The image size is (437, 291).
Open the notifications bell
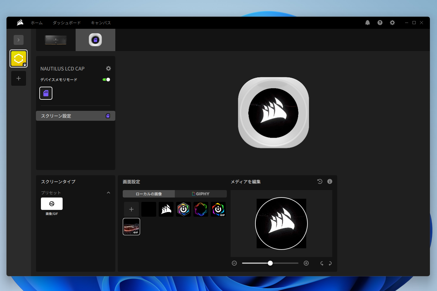[368, 23]
